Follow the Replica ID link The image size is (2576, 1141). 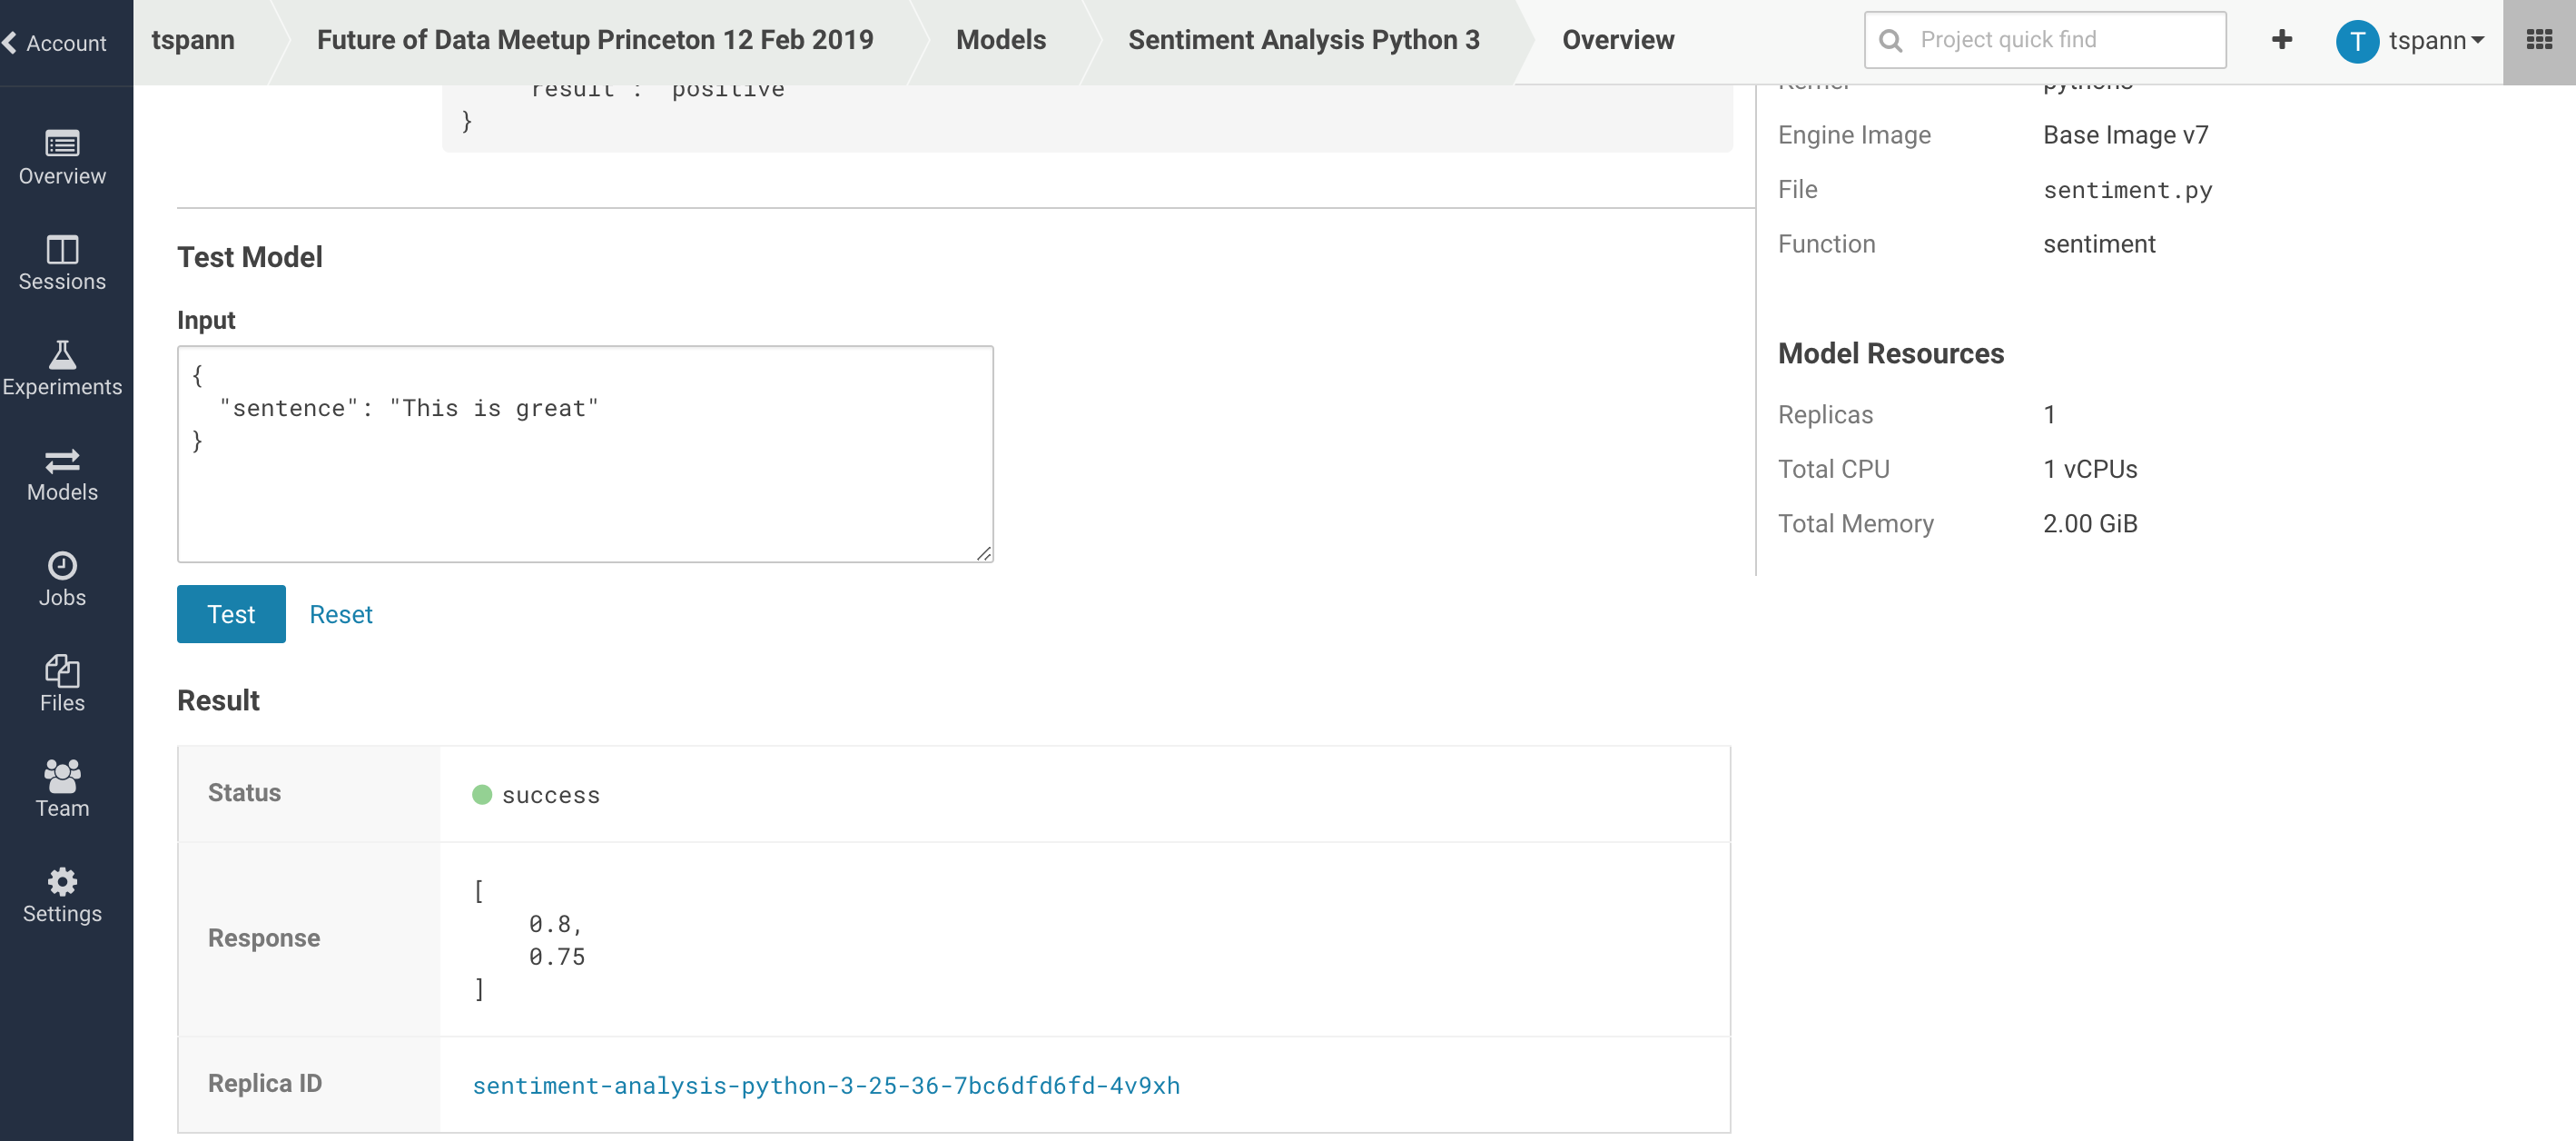pos(826,1085)
